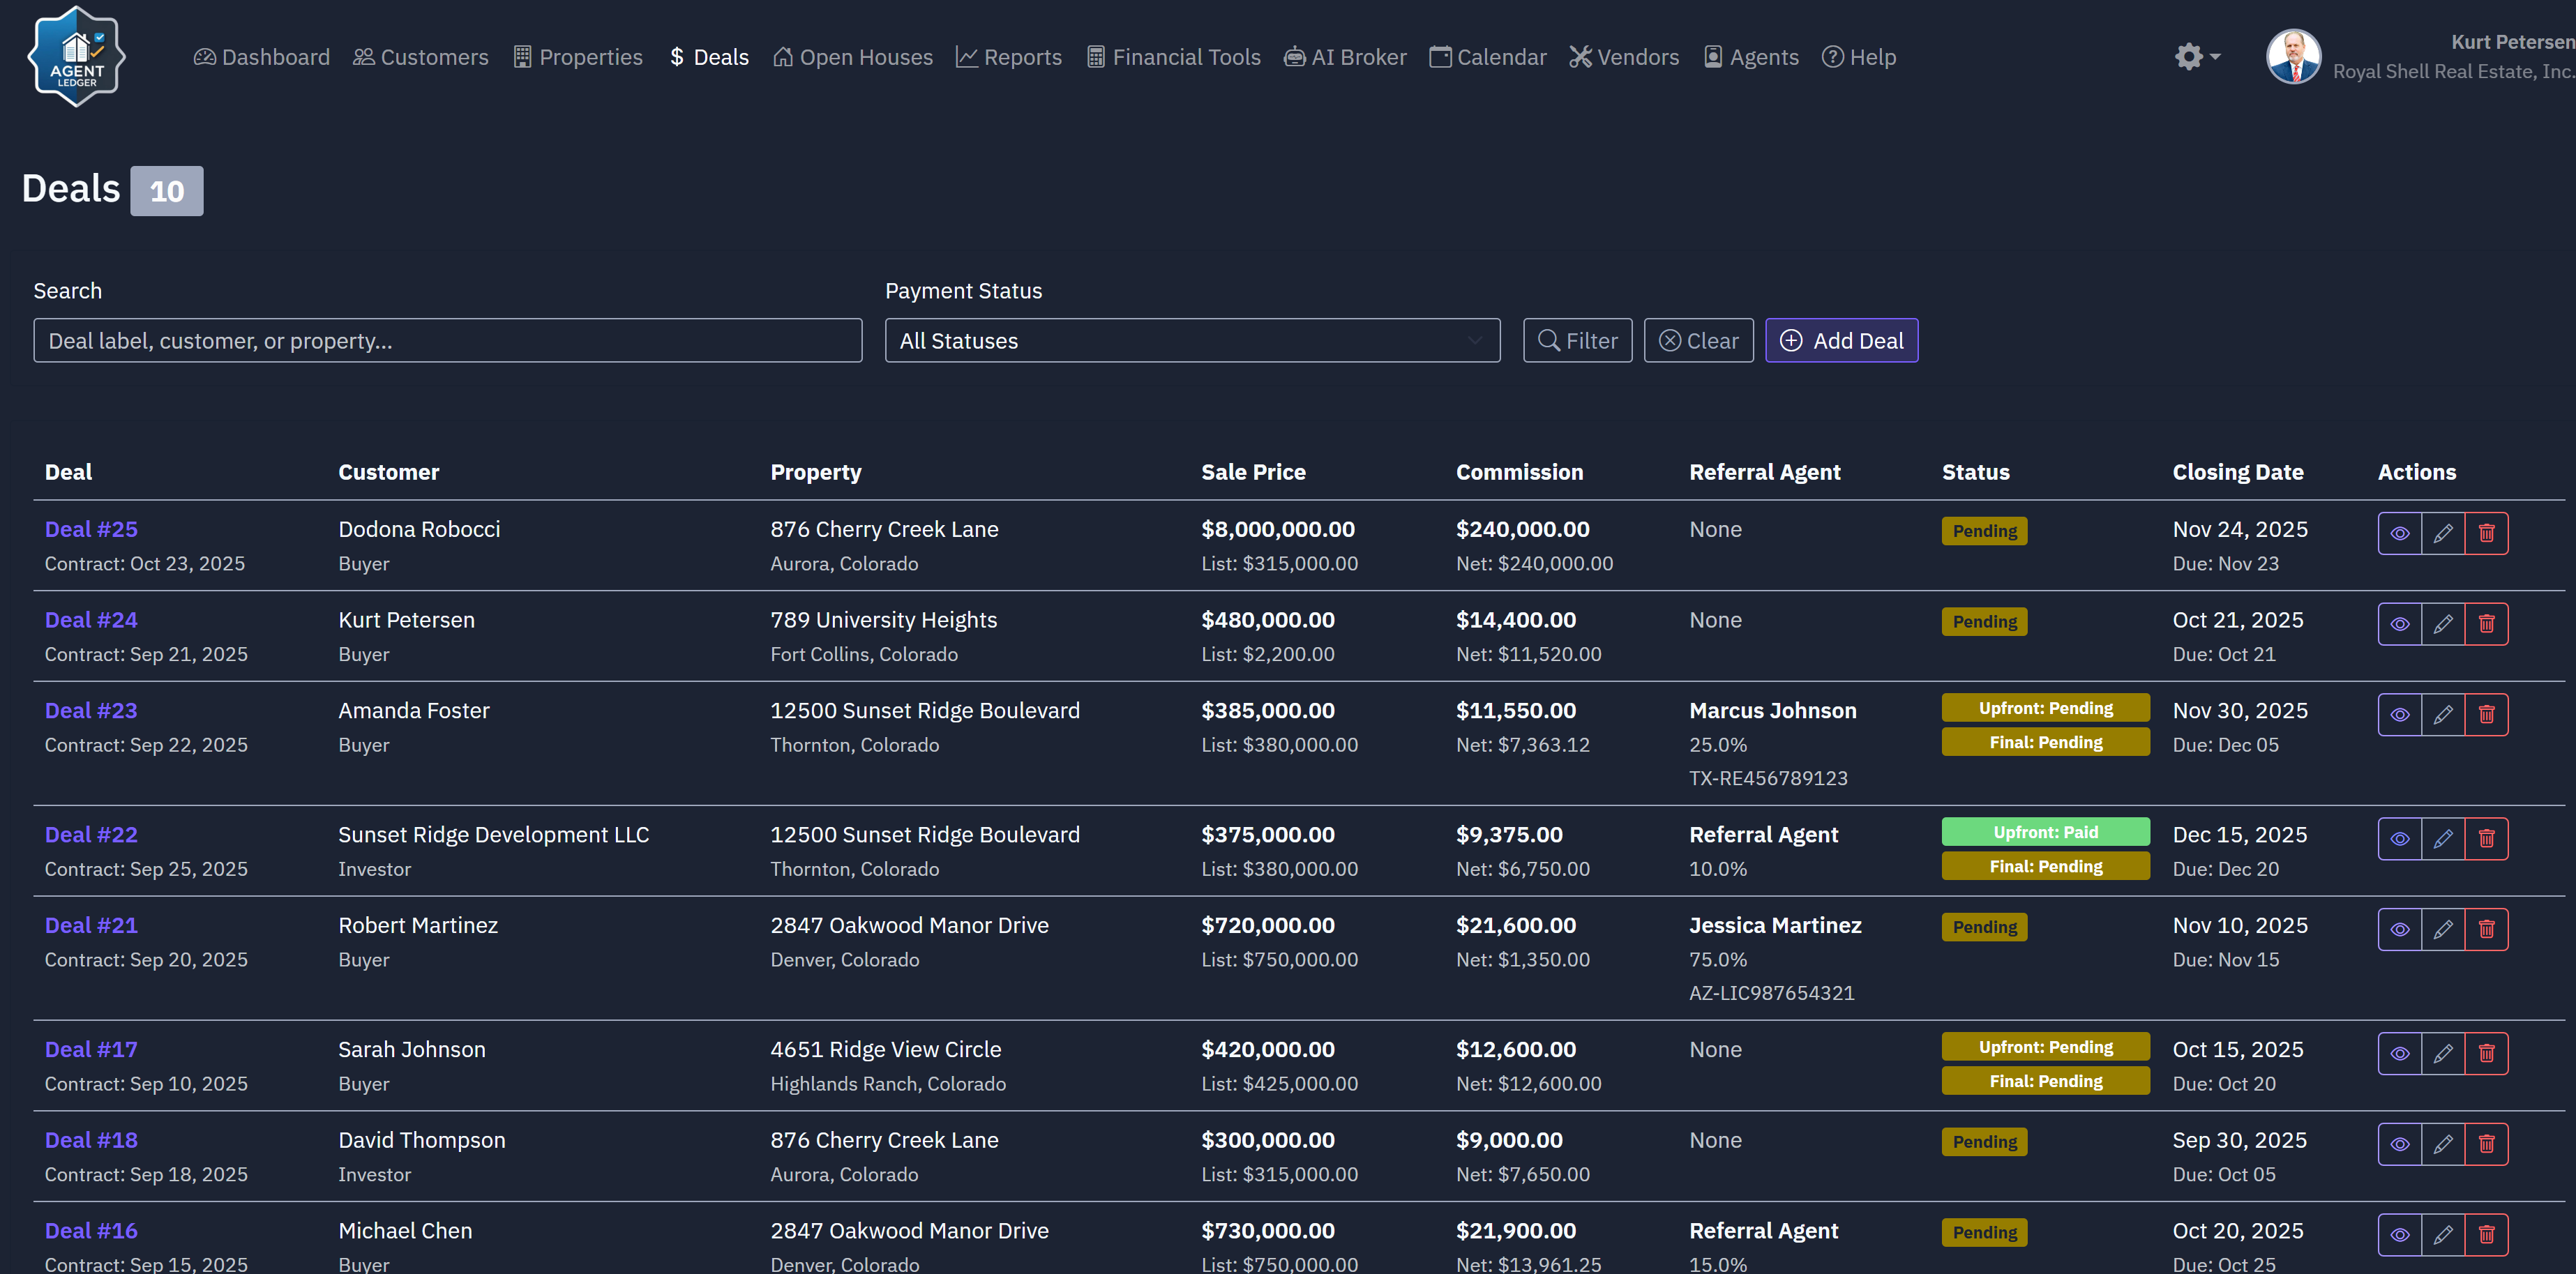Click the Upfront: Paid status badge on Deal #22
2576x1274 pixels.
point(2045,831)
